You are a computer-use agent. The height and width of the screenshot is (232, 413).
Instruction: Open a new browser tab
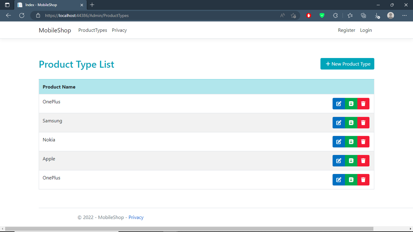(92, 5)
